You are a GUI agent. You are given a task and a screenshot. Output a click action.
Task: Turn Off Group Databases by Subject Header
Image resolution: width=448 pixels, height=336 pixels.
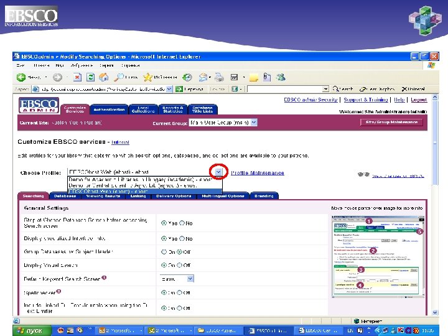coord(179,252)
